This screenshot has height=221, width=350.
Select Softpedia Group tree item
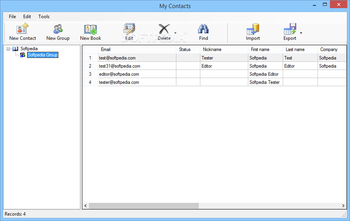pyautogui.click(x=43, y=55)
